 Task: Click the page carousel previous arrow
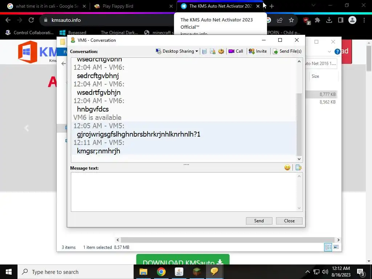click(x=27, y=128)
